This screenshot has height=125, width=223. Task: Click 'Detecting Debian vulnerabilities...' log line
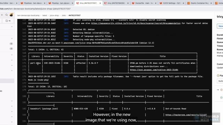[x=93, y=33]
